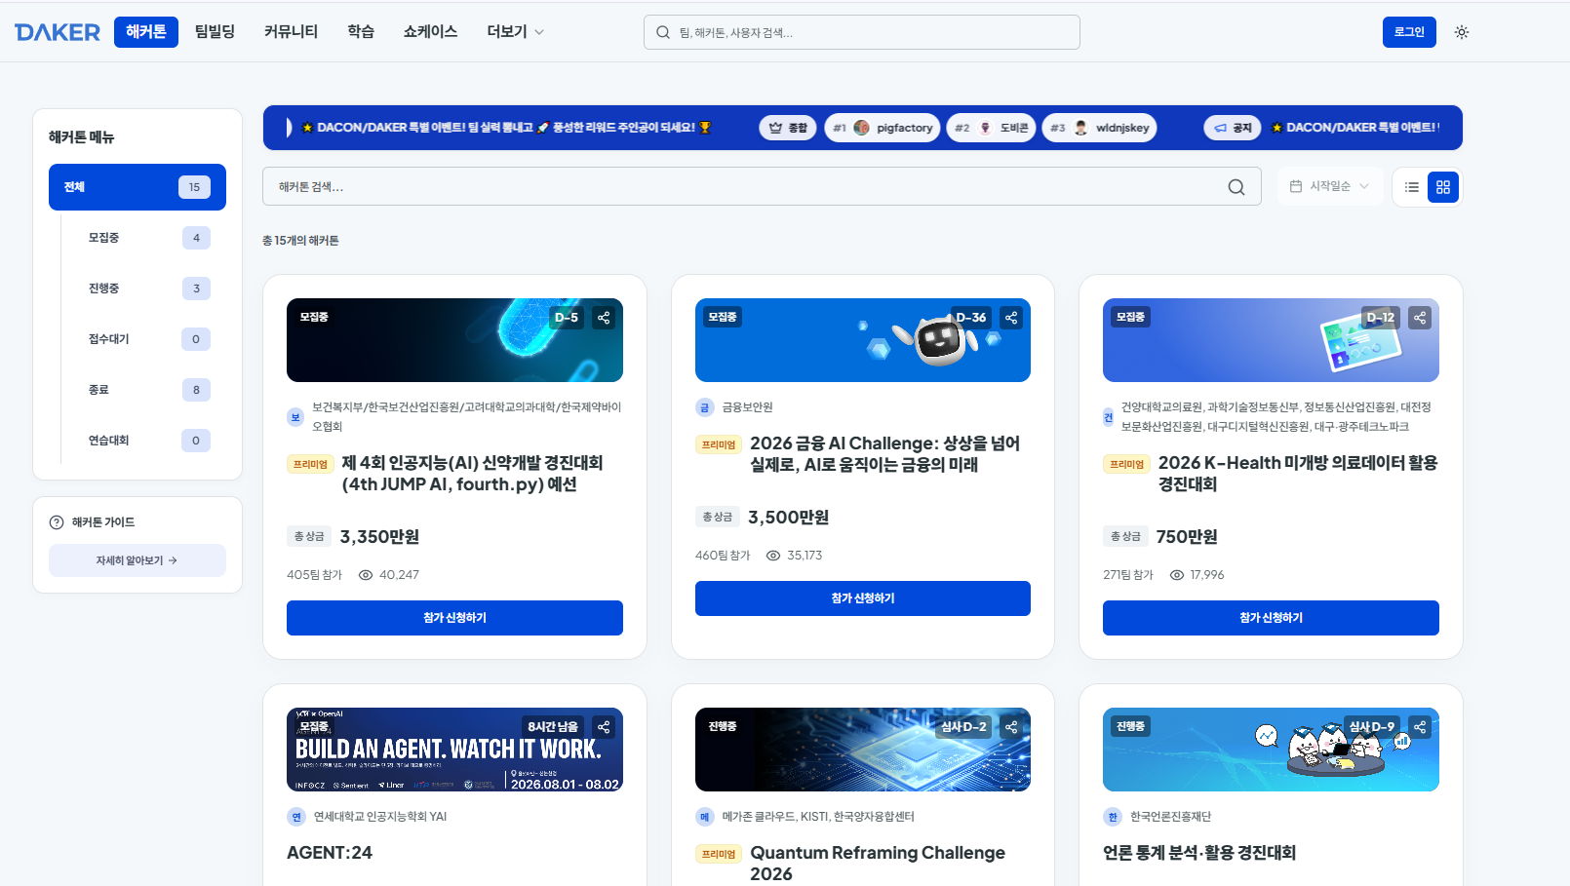The width and height of the screenshot is (1570, 886).
Task: Click the 총 15개의 해커톤 count text
Action: (300, 241)
